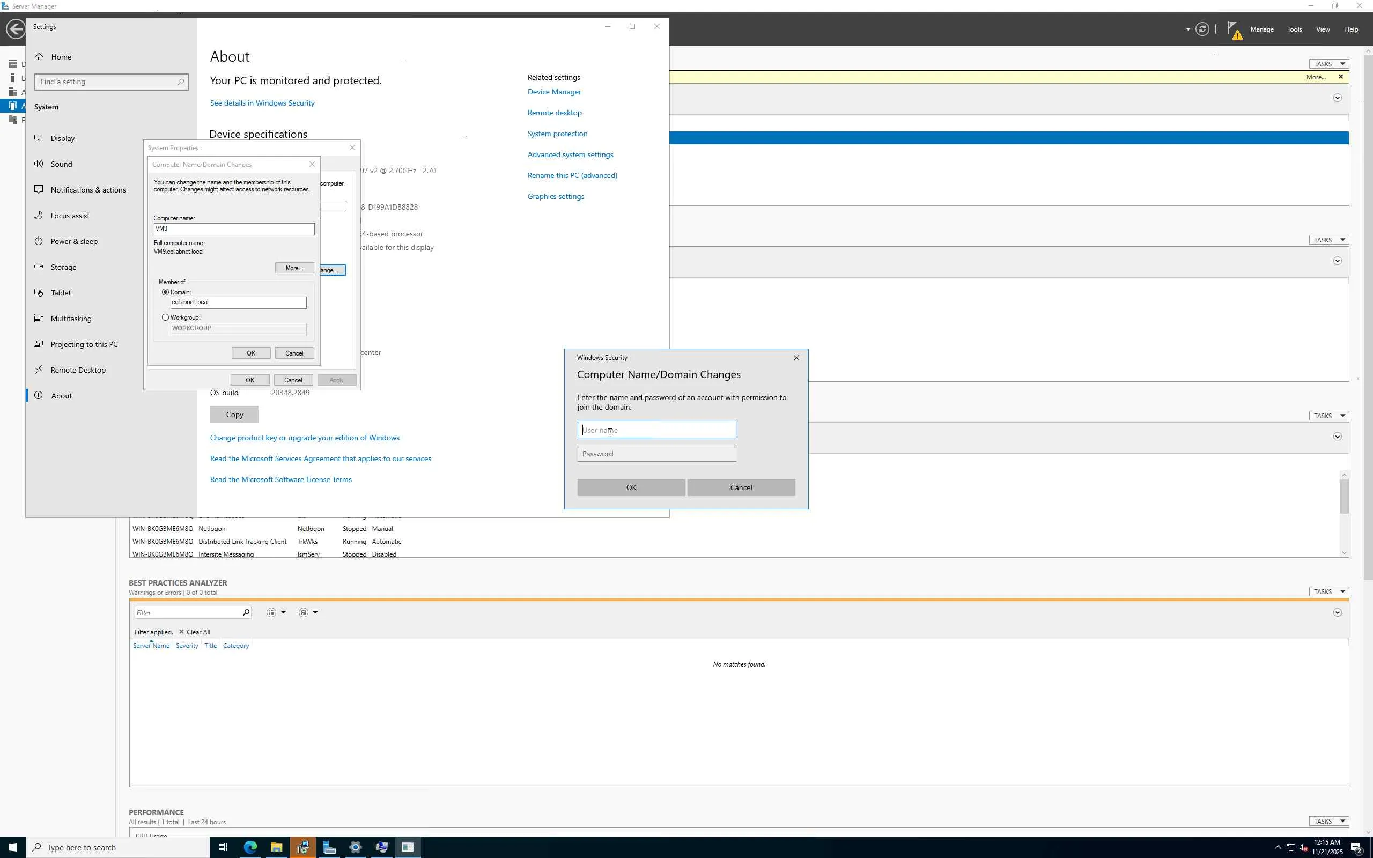This screenshot has width=1373, height=858.
Task: Open the Settings gear taskbar icon
Action: (x=355, y=847)
